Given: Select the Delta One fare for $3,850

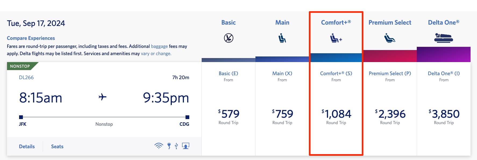Looking at the screenshot, I should tap(444, 114).
